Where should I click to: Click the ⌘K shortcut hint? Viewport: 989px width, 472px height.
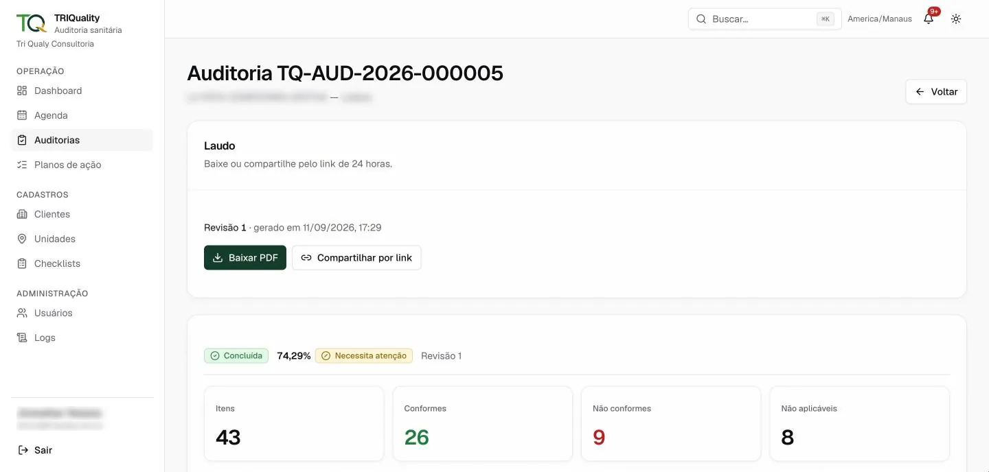(826, 19)
